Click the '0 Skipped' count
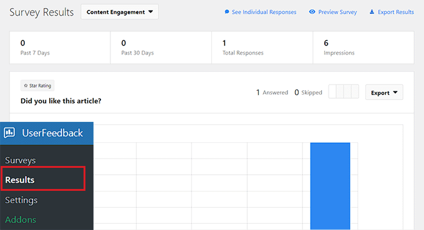424x230 pixels. click(308, 93)
